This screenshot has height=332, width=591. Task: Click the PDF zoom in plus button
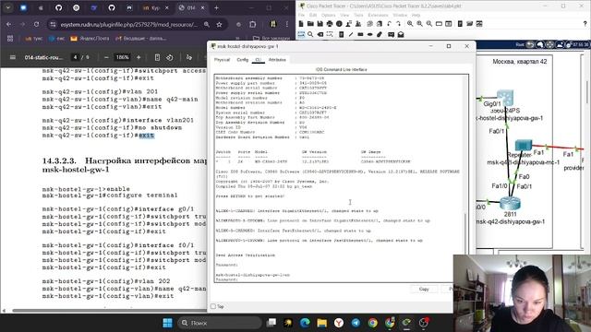(139, 57)
